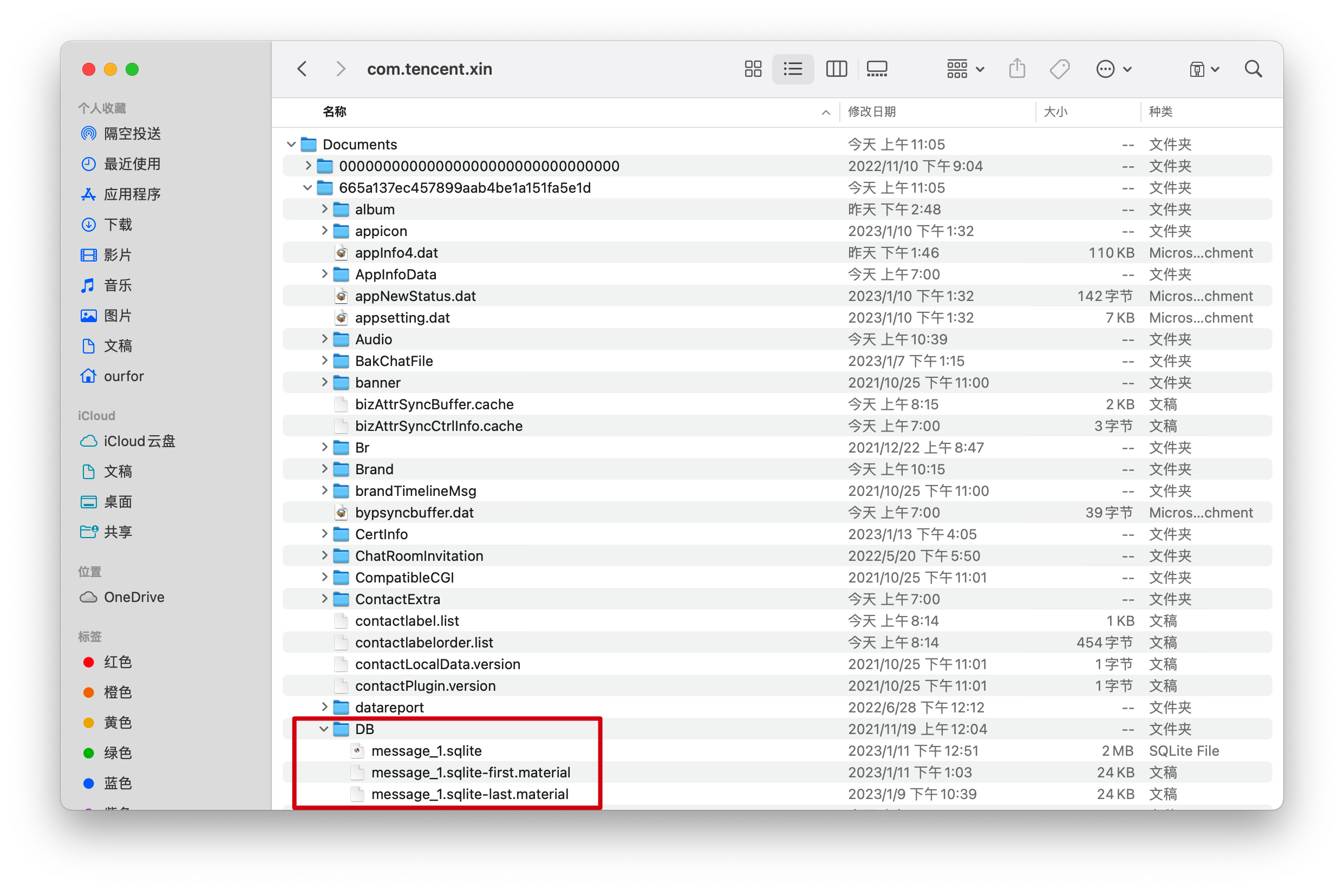The width and height of the screenshot is (1344, 890).
Task: Open the Finder search
Action: point(1253,69)
